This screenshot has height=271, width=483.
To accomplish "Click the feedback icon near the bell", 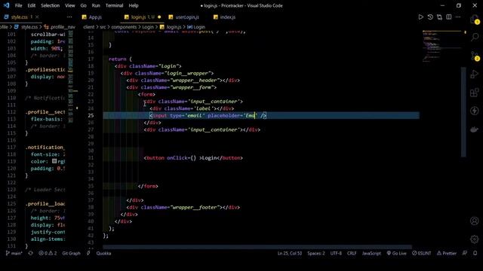I will (x=465, y=253).
